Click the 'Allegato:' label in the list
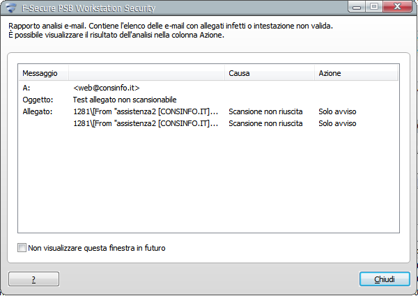Image resolution: width=418 pixels, height=296 pixels. coord(38,111)
